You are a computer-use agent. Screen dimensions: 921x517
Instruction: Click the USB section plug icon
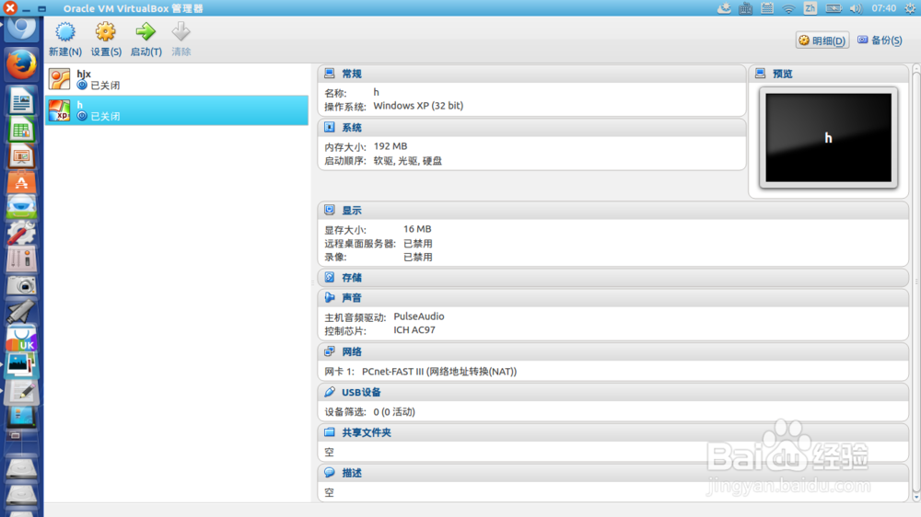[x=330, y=392]
